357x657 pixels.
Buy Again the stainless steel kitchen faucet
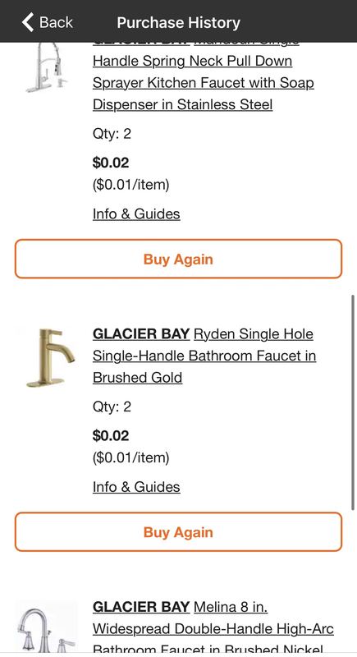178,259
